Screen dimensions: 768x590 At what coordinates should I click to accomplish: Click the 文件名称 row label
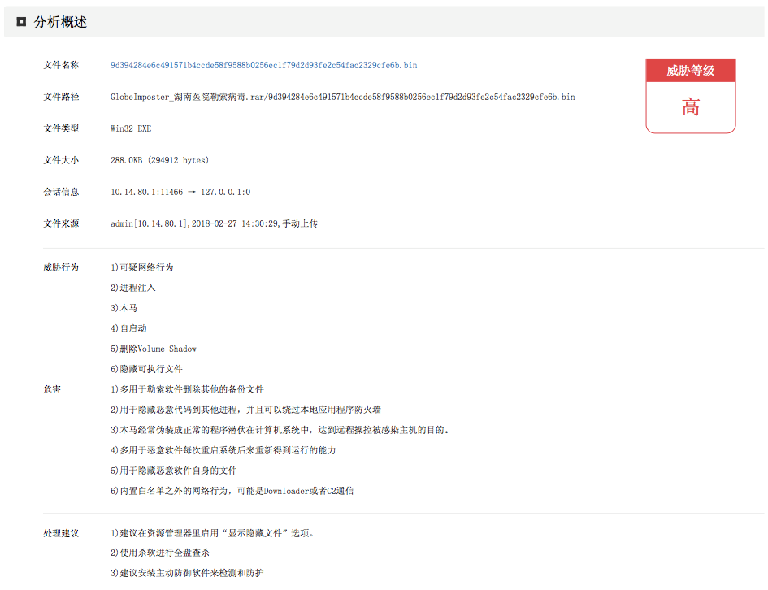coord(61,66)
